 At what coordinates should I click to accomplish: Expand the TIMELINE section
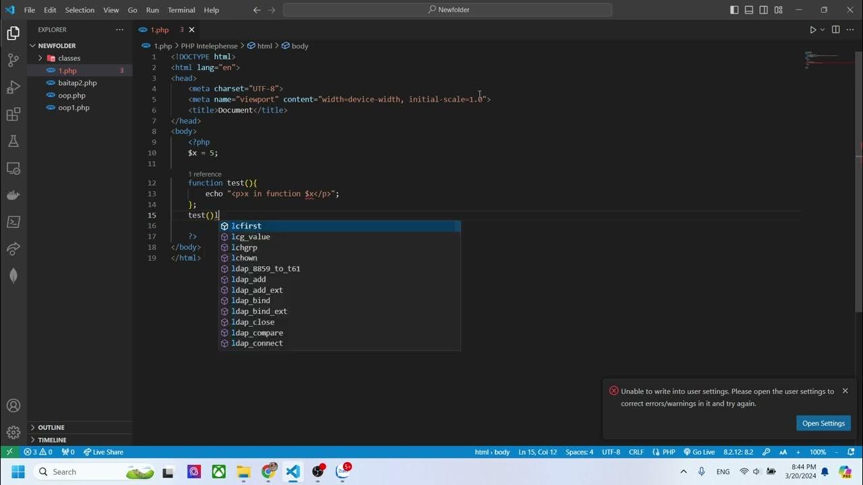80,440
